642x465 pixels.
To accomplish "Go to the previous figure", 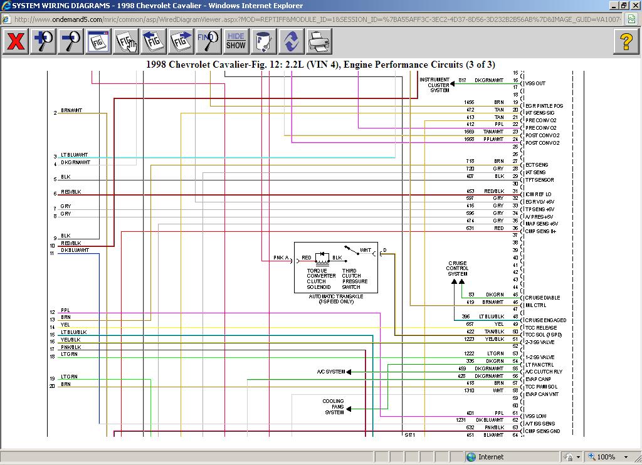I will tap(154, 42).
